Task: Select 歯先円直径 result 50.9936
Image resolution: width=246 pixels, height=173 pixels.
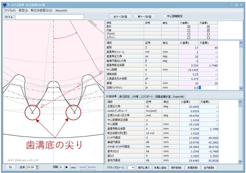Action: pos(209,161)
